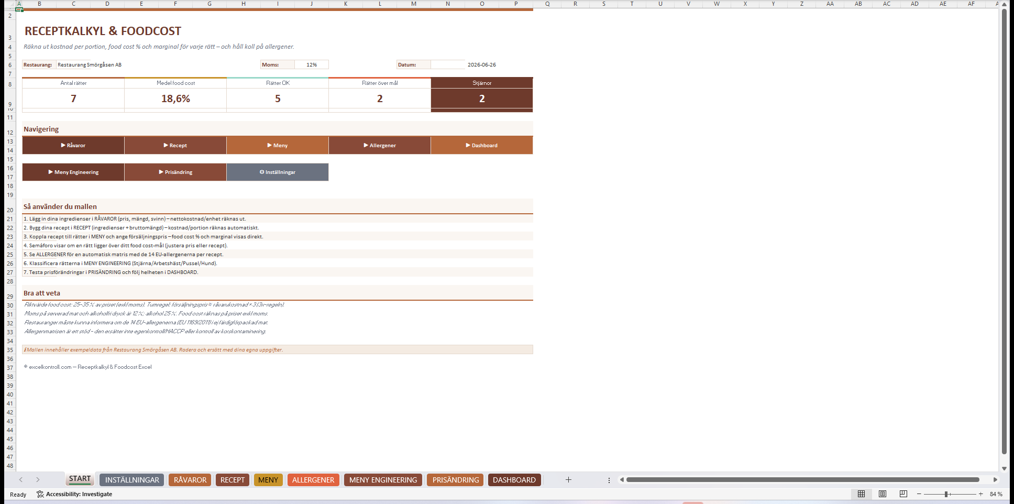Switch to the RECEPT sheet tab
Viewport: 1014px width, 504px height.
233,480
